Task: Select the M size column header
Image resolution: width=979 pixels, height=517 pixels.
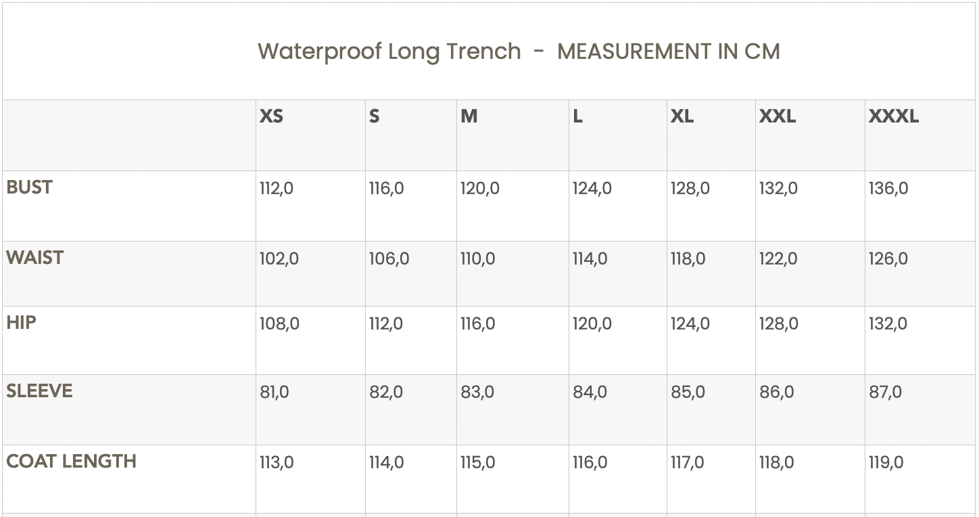Action: tap(469, 116)
